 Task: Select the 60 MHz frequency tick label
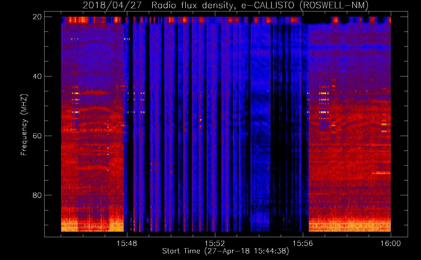(37, 136)
